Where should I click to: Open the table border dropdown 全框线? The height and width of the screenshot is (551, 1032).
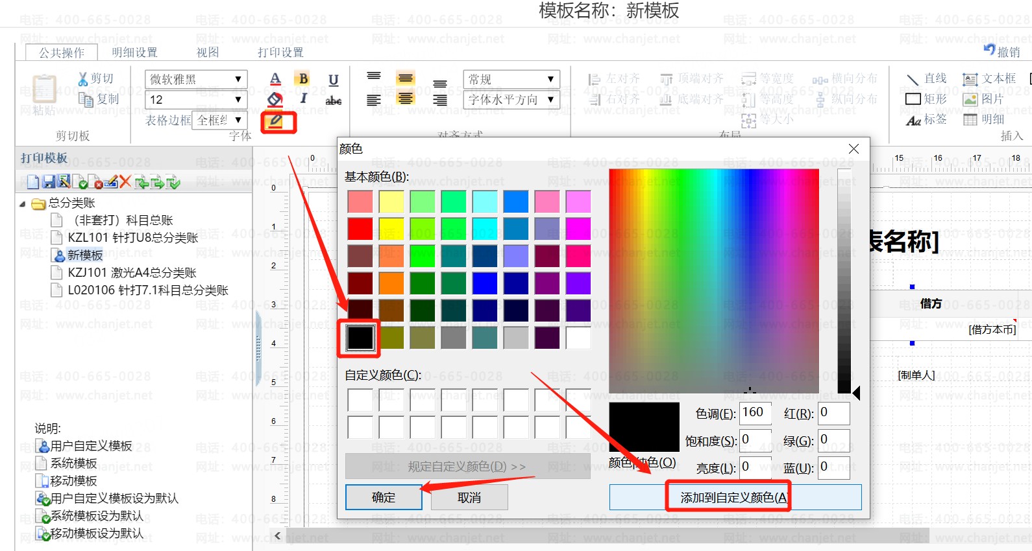pyautogui.click(x=220, y=120)
